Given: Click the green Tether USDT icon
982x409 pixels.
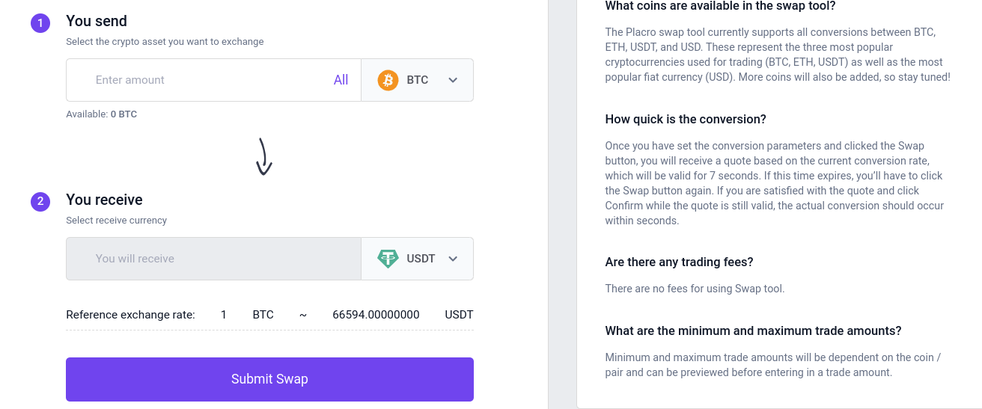Looking at the screenshot, I should pyautogui.click(x=388, y=259).
